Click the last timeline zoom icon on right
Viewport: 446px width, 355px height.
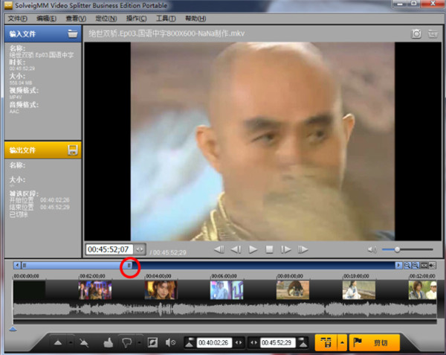433,266
